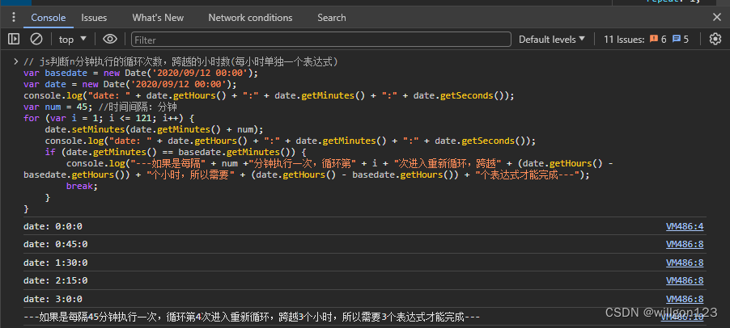Close the DevTools drawer

tap(717, 18)
